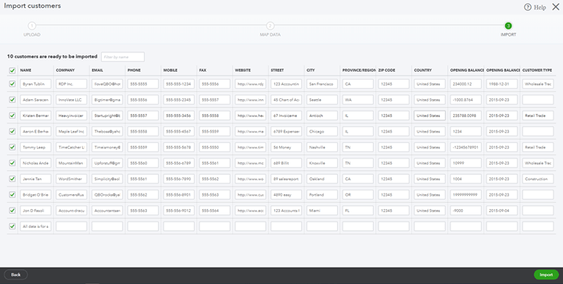The image size is (563, 284).
Task: Toggle the select-all header checkbox
Action: 13,70
